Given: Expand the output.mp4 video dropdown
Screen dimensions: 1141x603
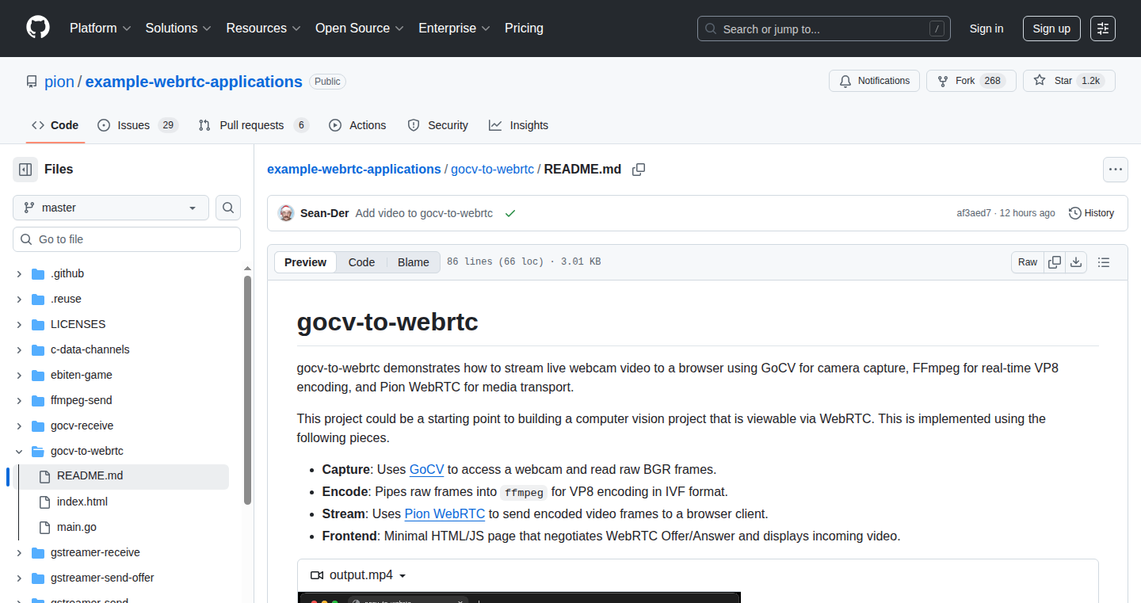Looking at the screenshot, I should tap(403, 576).
